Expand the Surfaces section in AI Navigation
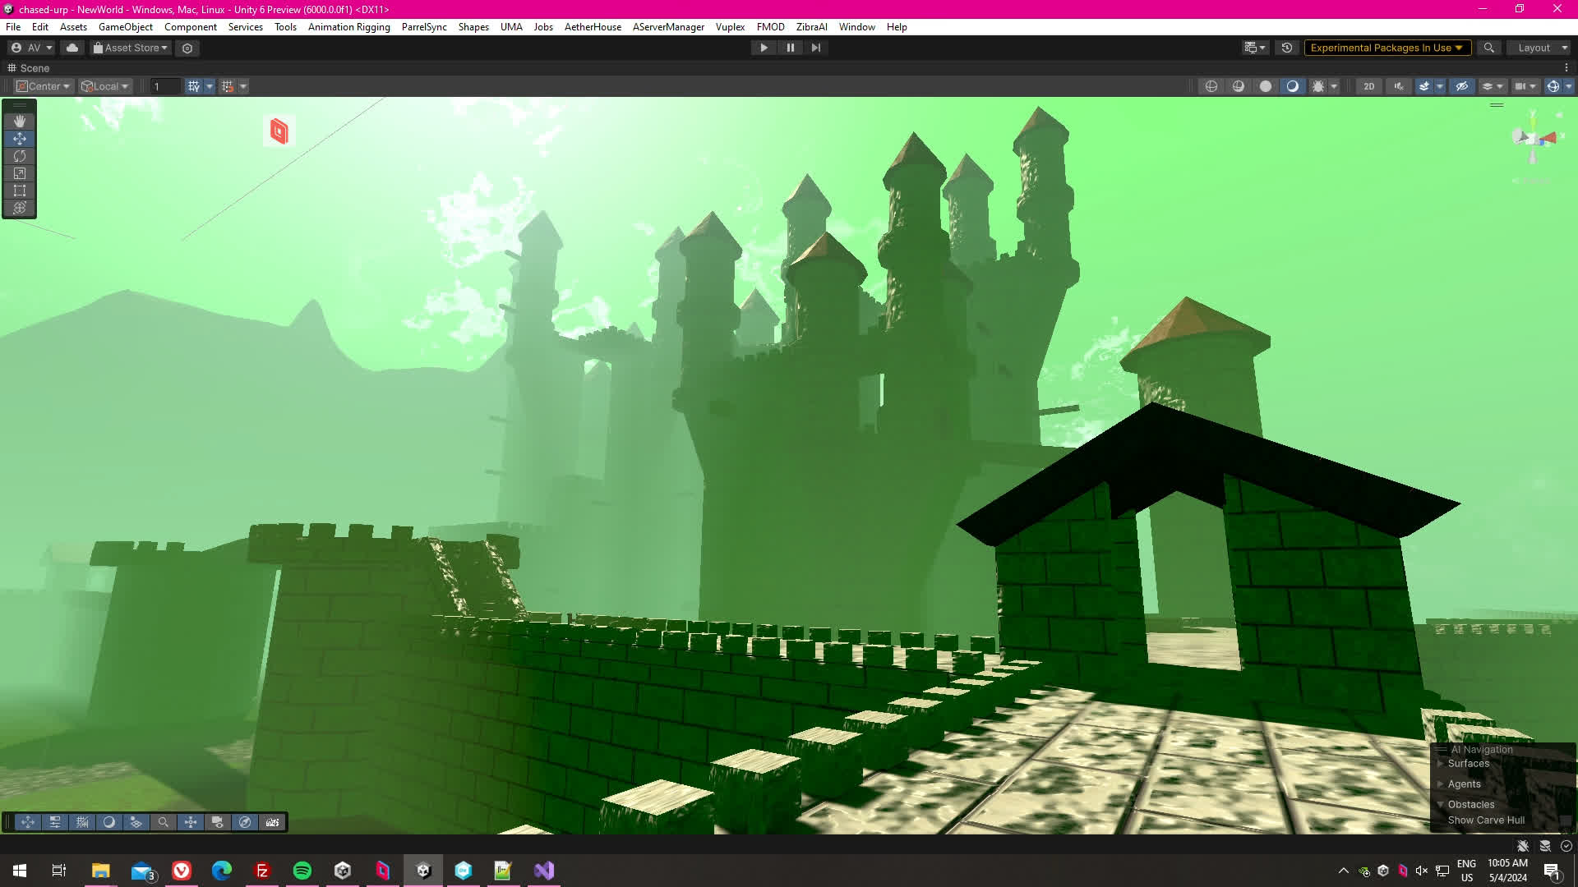The width and height of the screenshot is (1578, 887). [x=1440, y=764]
